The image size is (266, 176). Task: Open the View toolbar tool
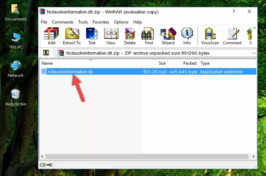tap(111, 36)
